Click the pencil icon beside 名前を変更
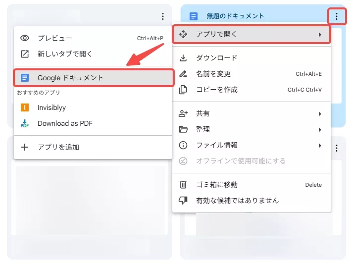This screenshot has width=351, height=265. coord(183,74)
